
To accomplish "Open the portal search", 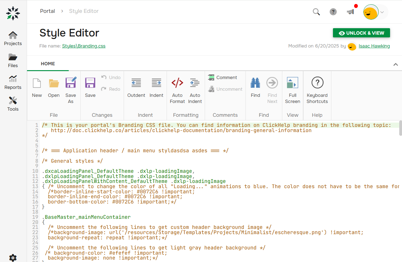I will [316, 12].
